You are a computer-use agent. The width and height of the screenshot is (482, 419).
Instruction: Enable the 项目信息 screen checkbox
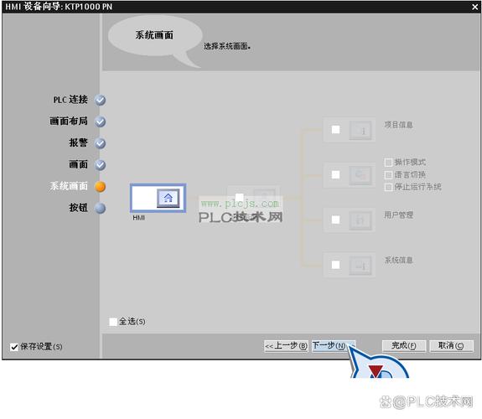tap(335, 129)
